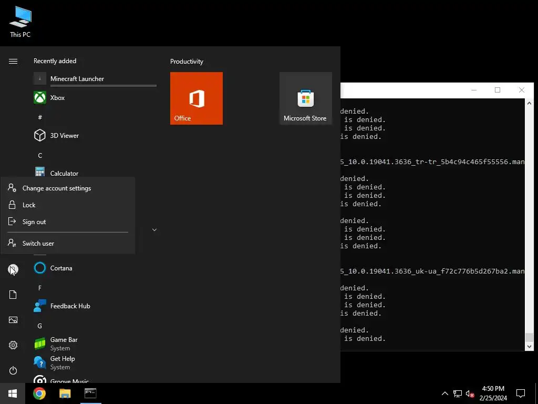This screenshot has width=538, height=404.
Task: Open the This PC desktop icon
Action: tap(20, 22)
